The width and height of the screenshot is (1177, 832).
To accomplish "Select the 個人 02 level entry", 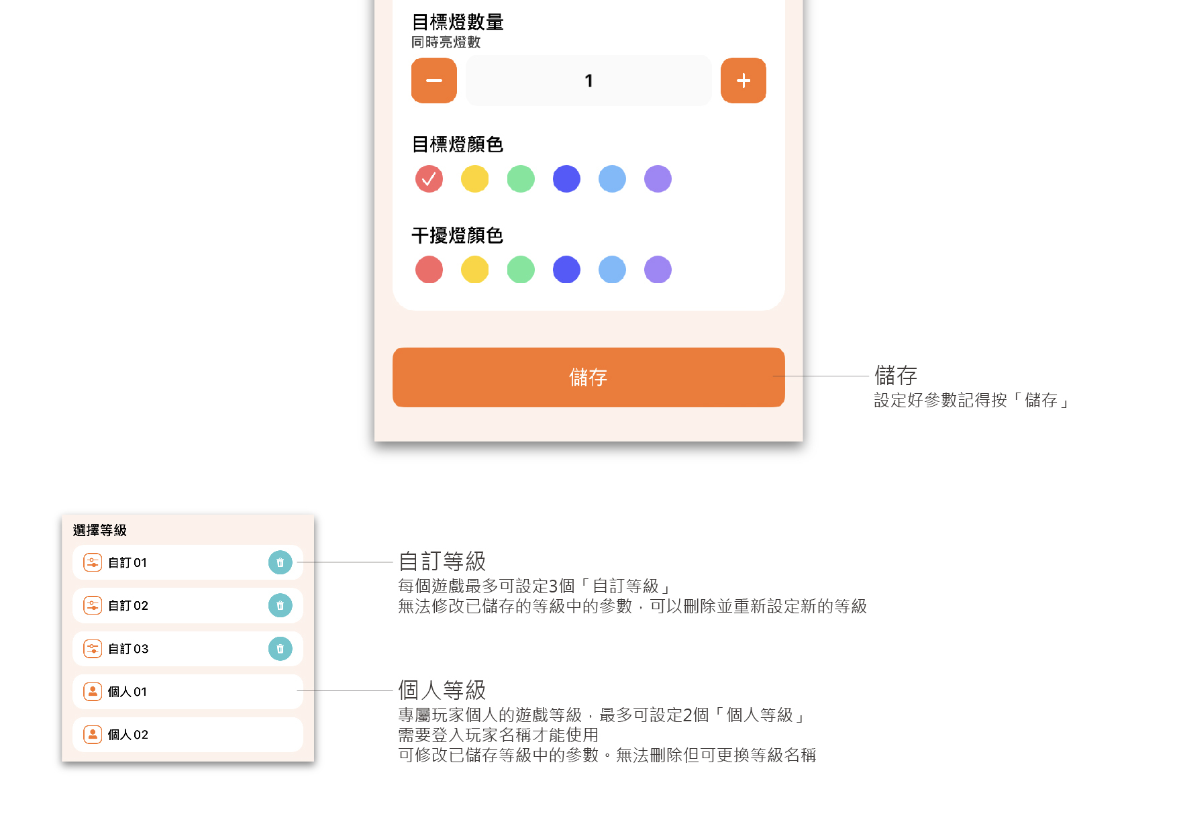I will [188, 734].
